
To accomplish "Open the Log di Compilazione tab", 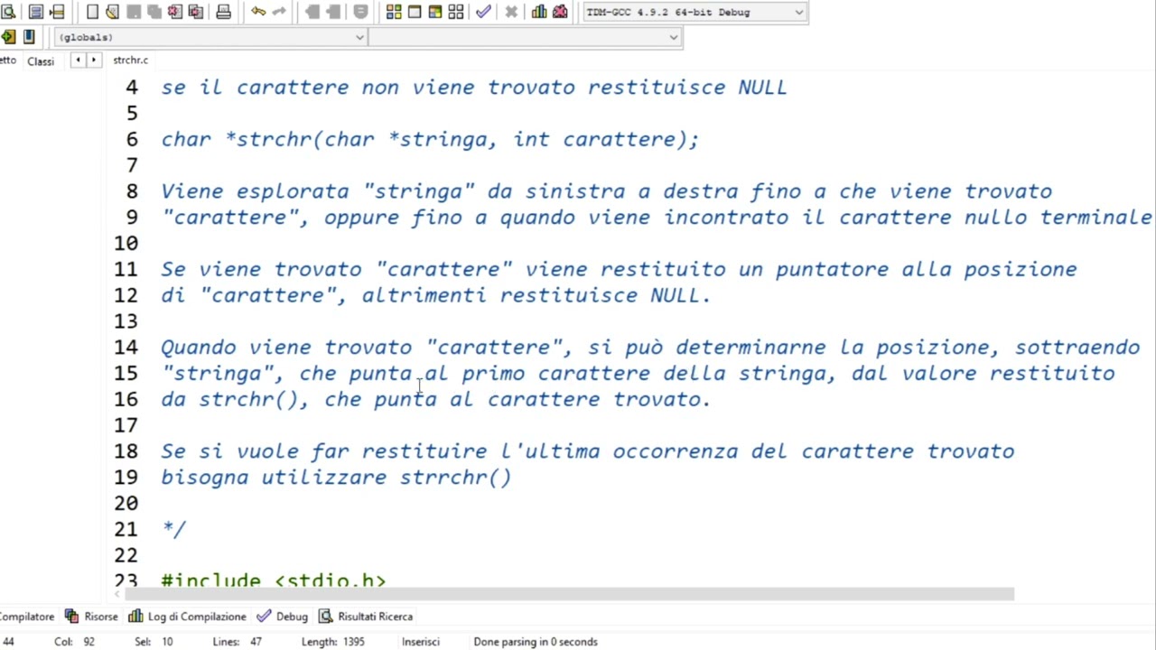I will pyautogui.click(x=188, y=617).
